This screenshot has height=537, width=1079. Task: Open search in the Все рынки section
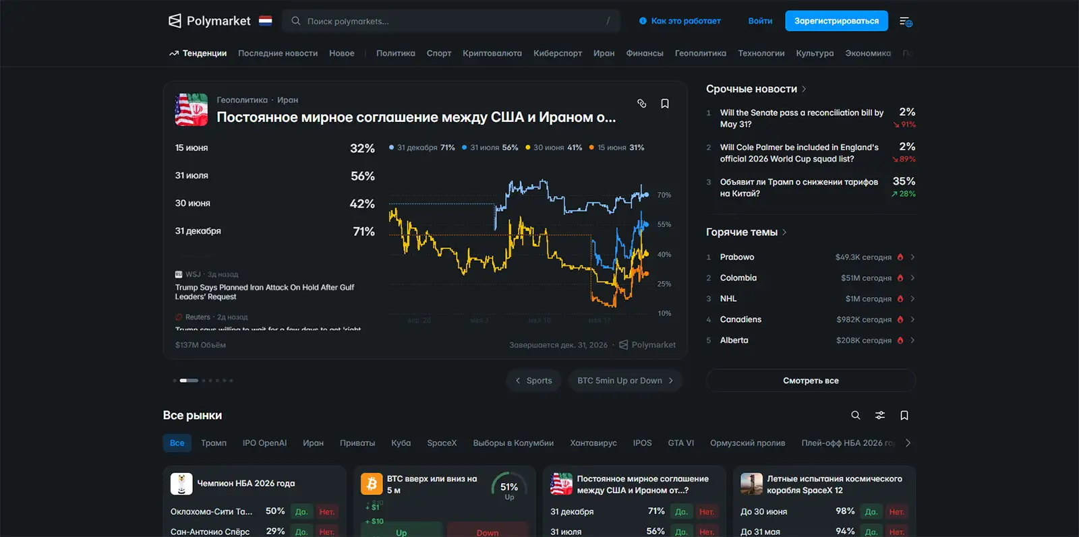[855, 415]
